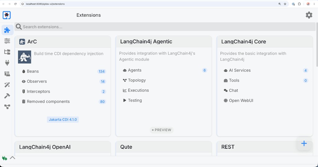This screenshot has height=167, width=318.
Task: Click the LangChain4j Core card title
Action: (x=243, y=42)
